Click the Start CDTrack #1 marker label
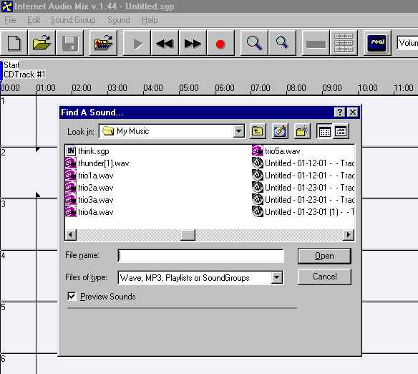 tap(24, 69)
